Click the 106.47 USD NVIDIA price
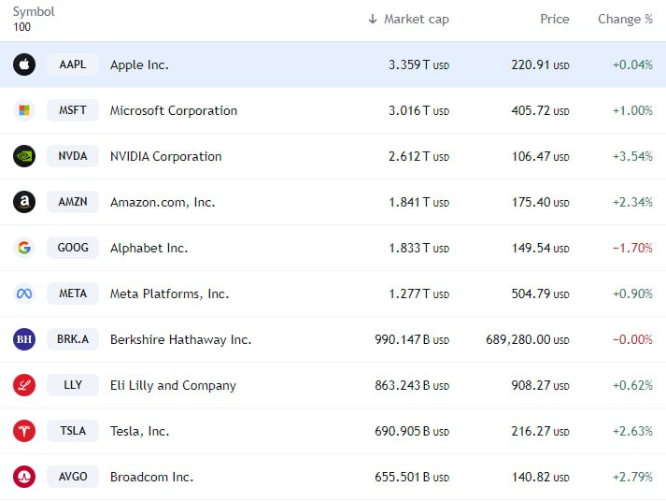 [540, 157]
